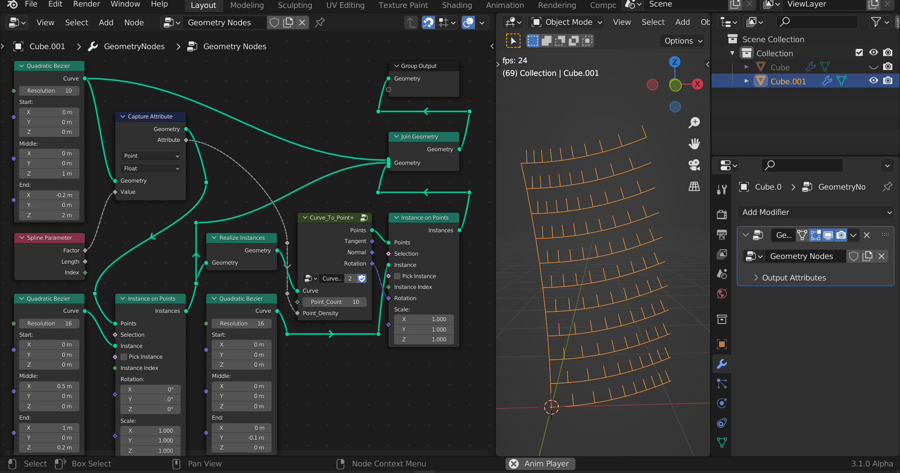Toggle fake user shield in the node header
The height and width of the screenshot is (473, 900).
[x=275, y=22]
